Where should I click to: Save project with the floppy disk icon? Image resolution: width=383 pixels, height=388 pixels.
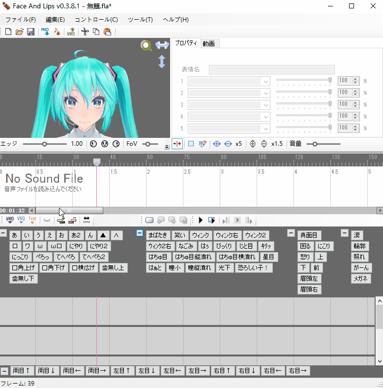pyautogui.click(x=30, y=32)
